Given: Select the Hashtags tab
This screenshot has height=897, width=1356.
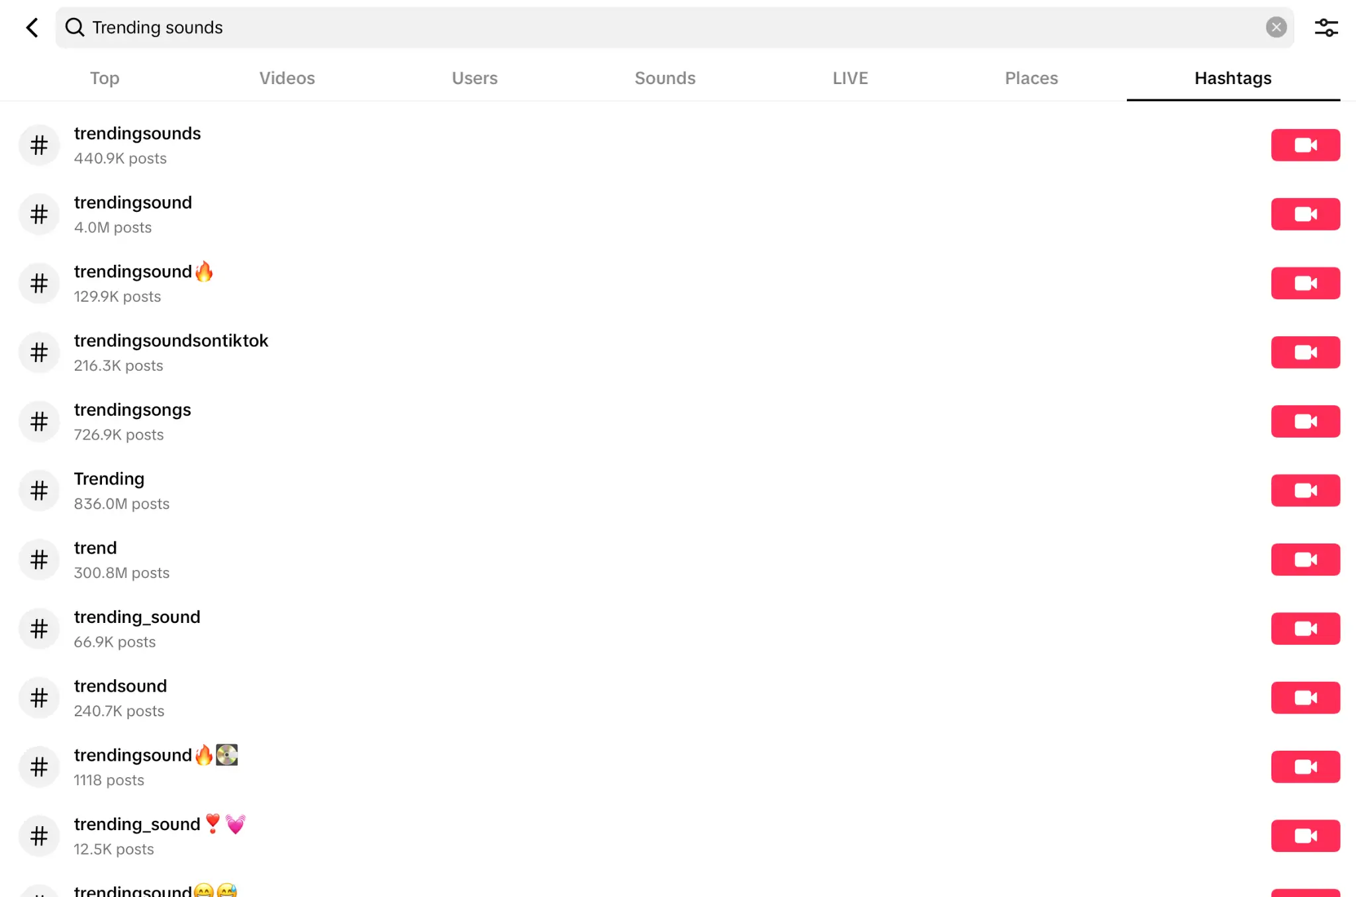Looking at the screenshot, I should pos(1233,78).
